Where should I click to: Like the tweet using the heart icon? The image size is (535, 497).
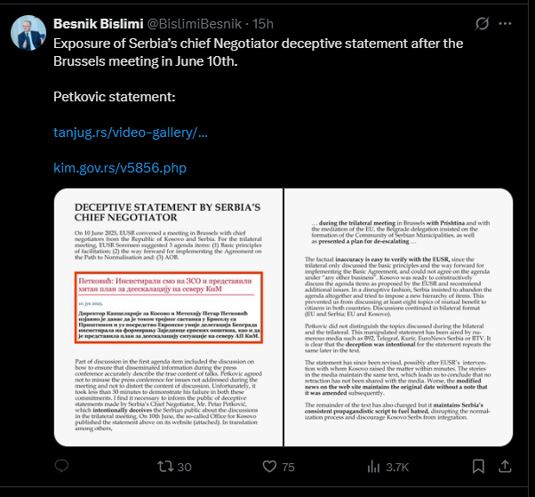point(269,467)
